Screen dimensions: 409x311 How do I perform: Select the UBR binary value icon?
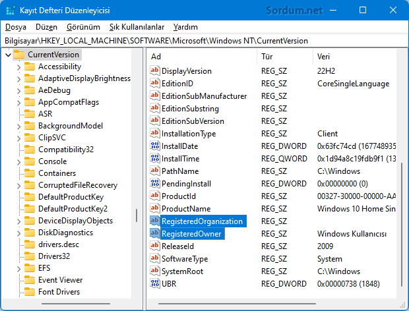(x=155, y=284)
